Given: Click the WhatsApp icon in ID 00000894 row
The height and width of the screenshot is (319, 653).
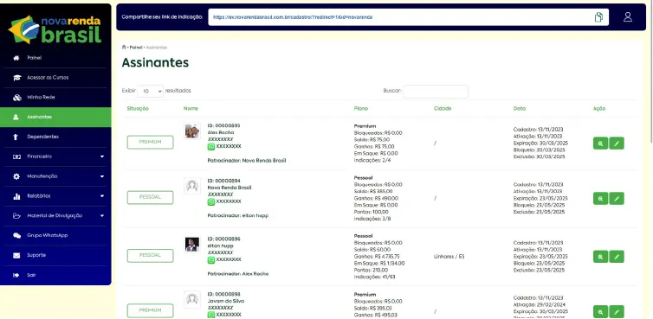Looking at the screenshot, I should click(x=211, y=201).
